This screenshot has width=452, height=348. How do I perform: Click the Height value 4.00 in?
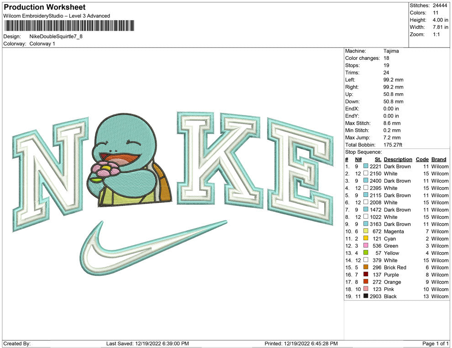(x=440, y=20)
